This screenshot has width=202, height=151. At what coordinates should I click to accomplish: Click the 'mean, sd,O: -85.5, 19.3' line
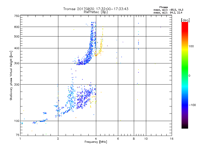coord(168,10)
